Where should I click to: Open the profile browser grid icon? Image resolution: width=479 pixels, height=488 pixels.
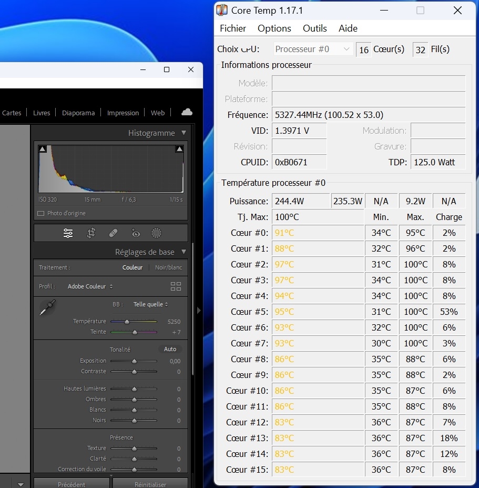176,286
